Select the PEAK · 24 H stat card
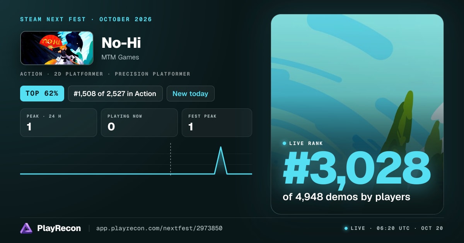Viewport: 464px width, 243px height. (58, 123)
